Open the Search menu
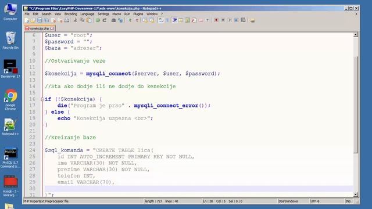The width and height of the screenshot is (372, 209). point(46,14)
